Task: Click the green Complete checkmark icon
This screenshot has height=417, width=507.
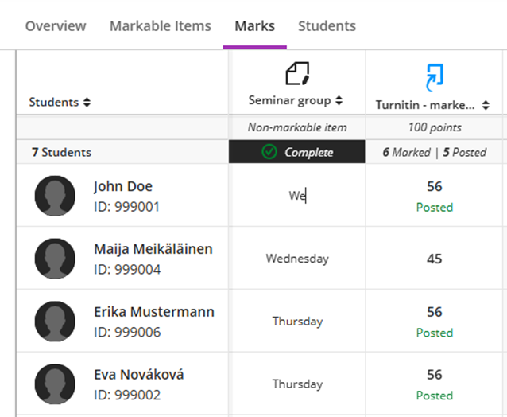Action: [269, 152]
